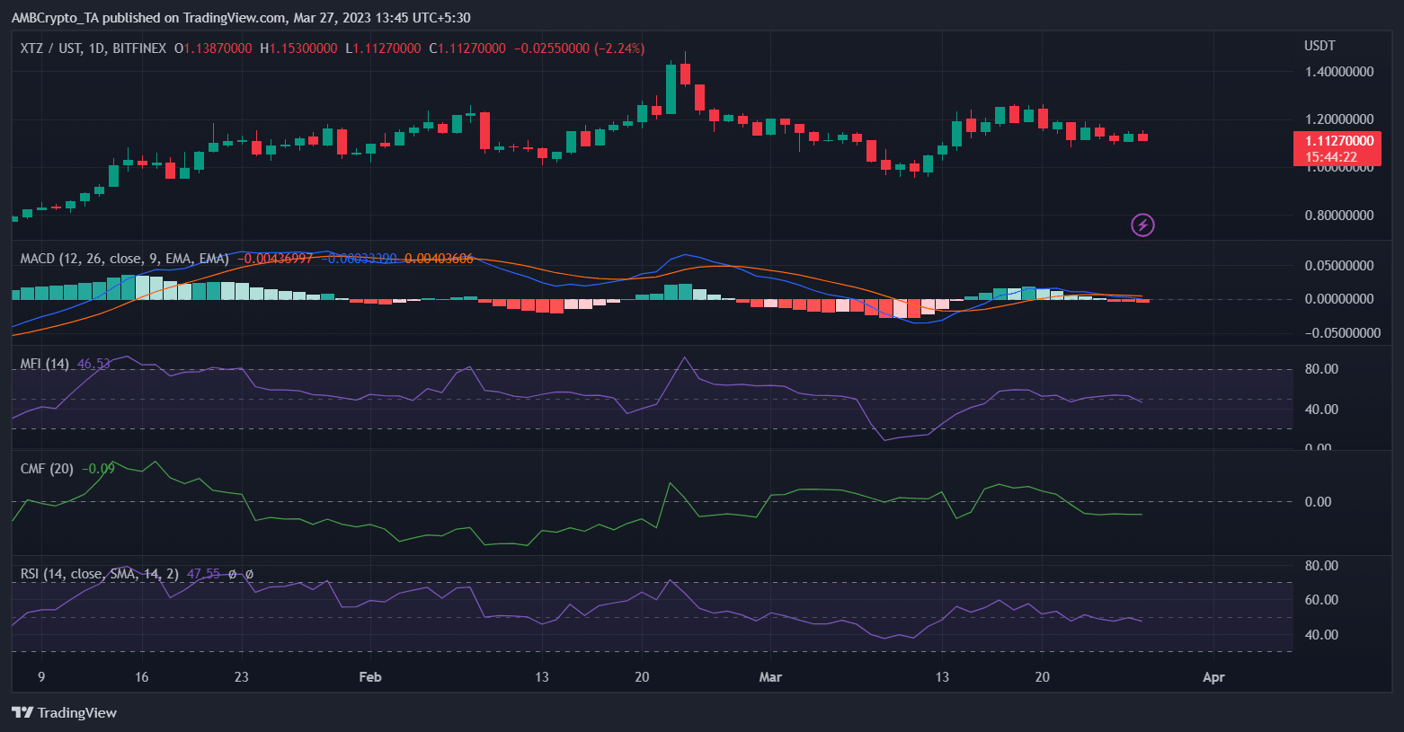Screen dimensions: 1404x732
Task: Switch chart to the Mar axis label
Action: (x=770, y=677)
